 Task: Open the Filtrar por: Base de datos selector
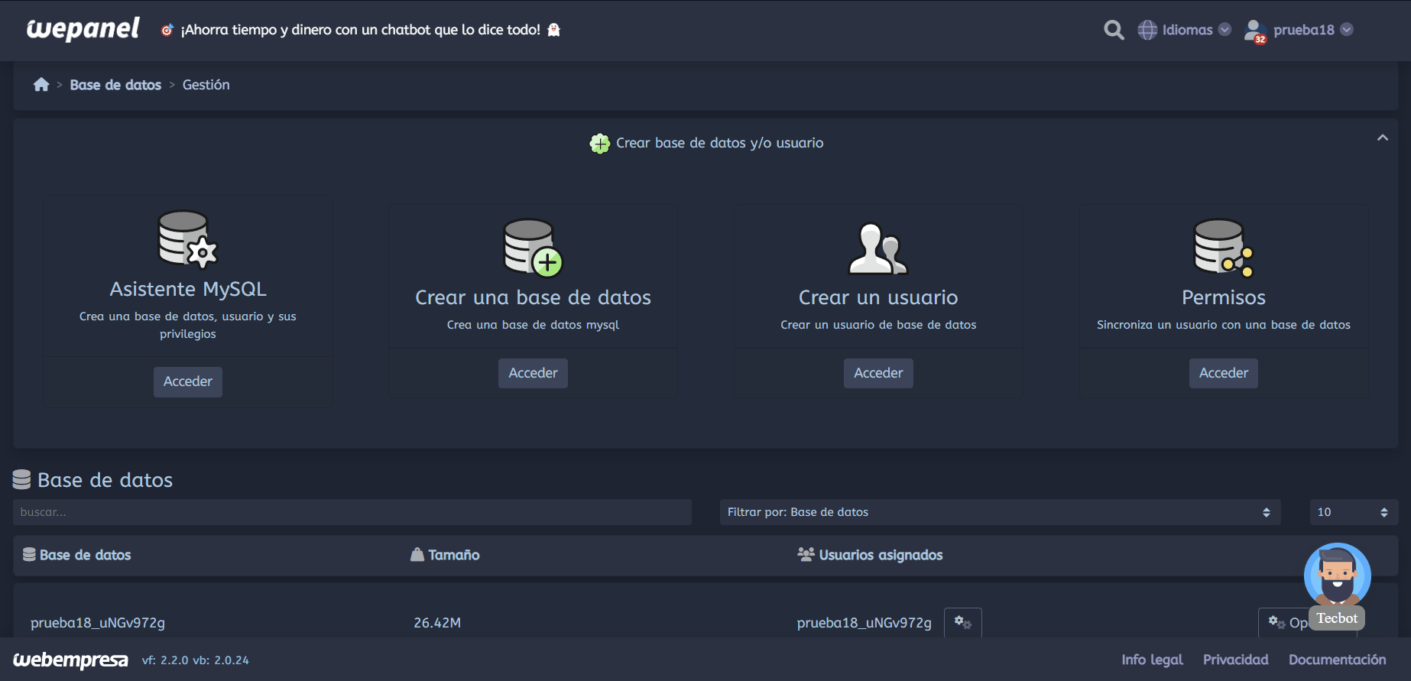click(x=999, y=512)
